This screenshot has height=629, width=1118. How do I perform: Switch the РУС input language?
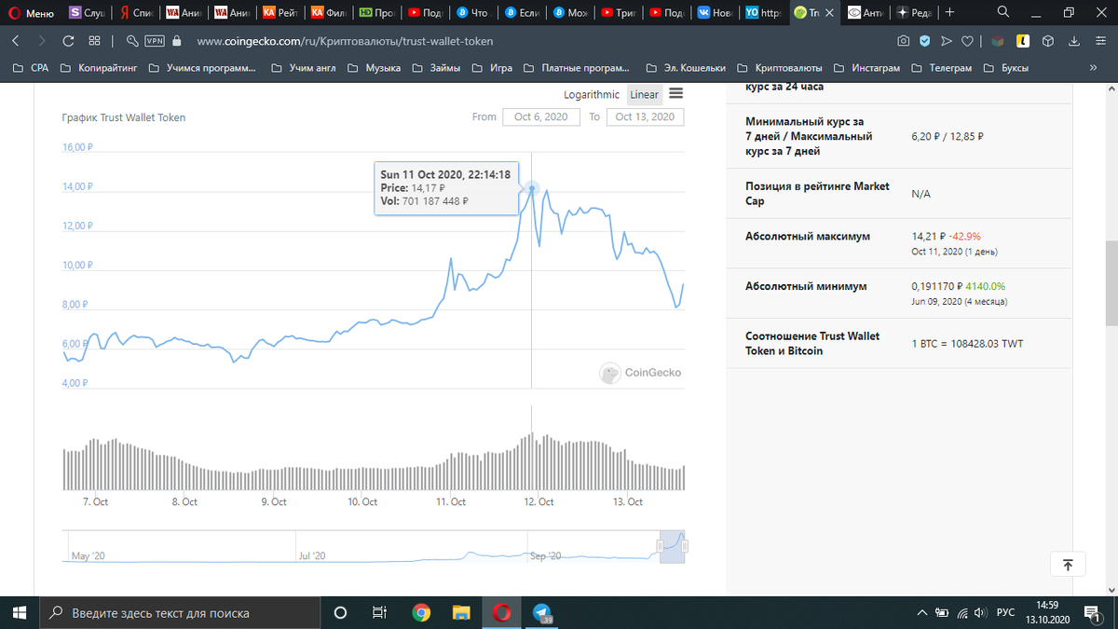(1005, 612)
